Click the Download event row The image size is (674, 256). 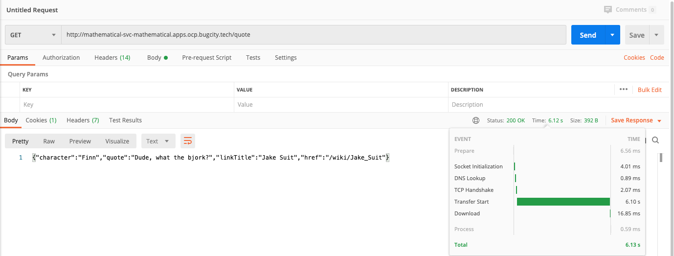[x=547, y=213]
